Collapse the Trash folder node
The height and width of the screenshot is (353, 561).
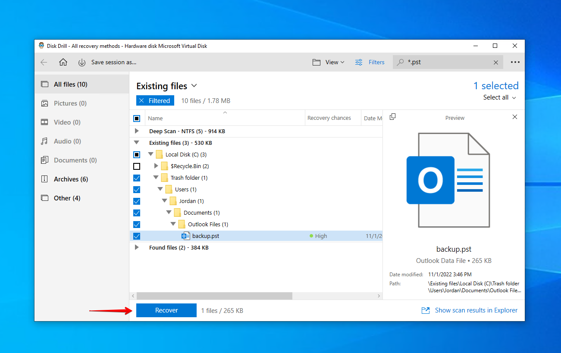coord(156,178)
